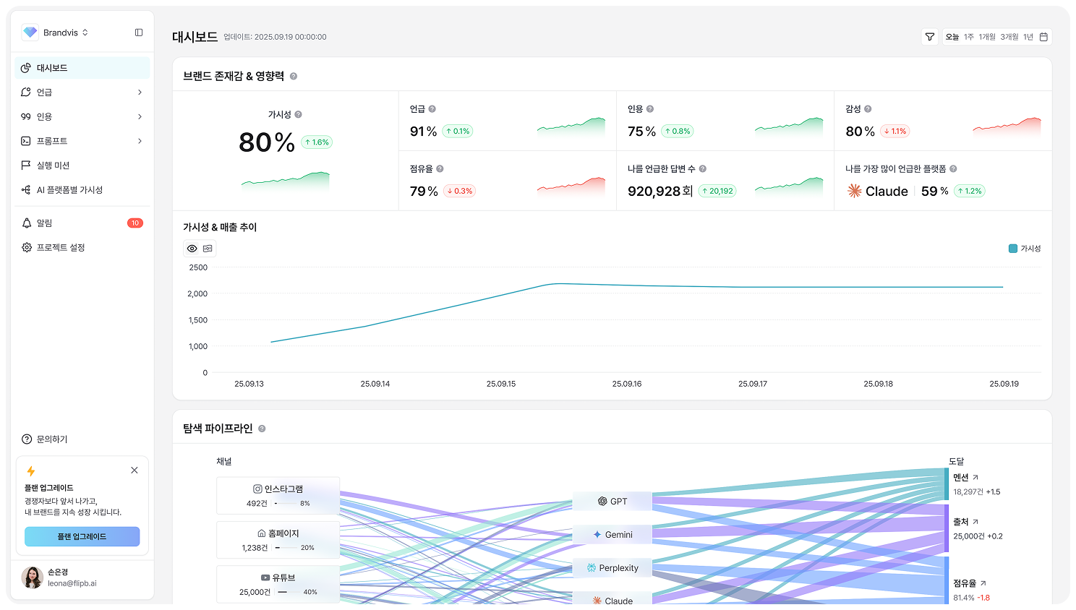1076x610 pixels.
Task: Open the filter icon button
Action: pyautogui.click(x=930, y=37)
